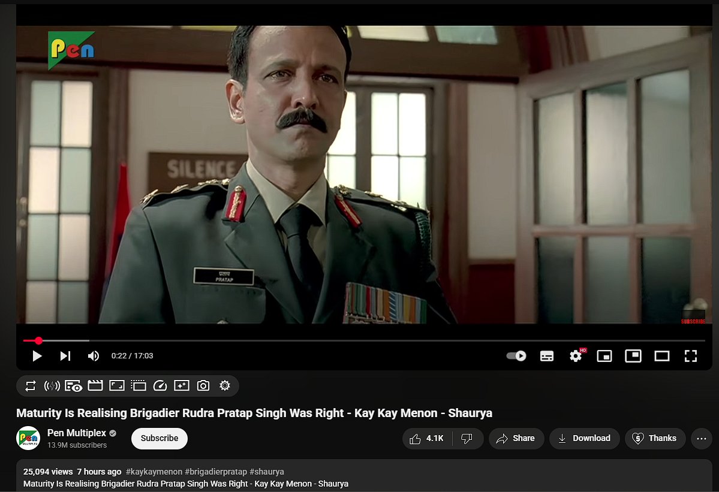Open the miniplayer
The image size is (719, 492).
[x=604, y=356]
